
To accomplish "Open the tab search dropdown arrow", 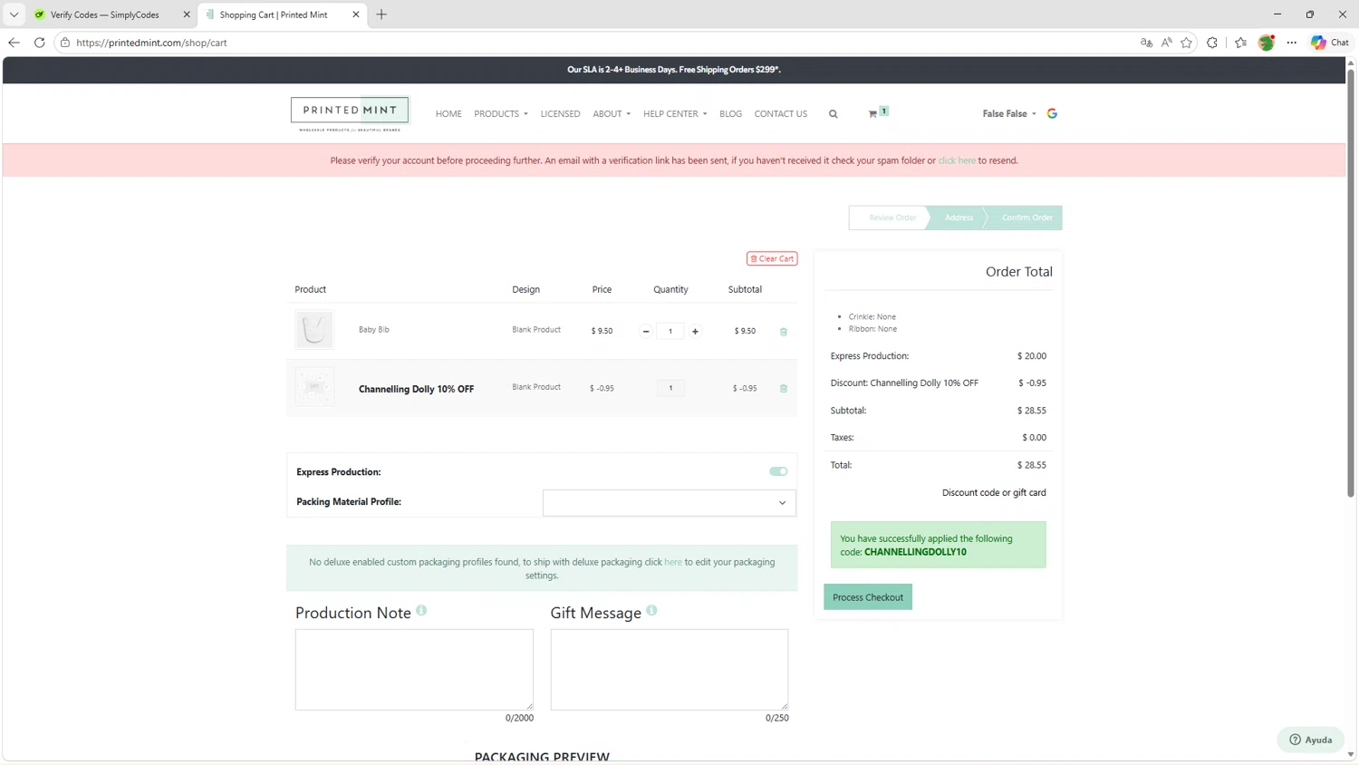I will (14, 15).
